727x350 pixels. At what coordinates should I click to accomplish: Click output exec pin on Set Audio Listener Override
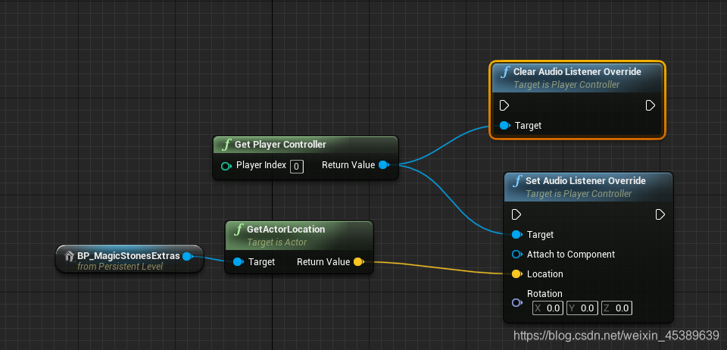pyautogui.click(x=660, y=214)
